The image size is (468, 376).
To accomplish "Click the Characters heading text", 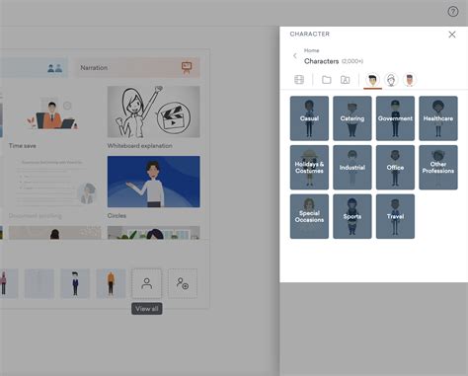I will click(x=321, y=61).
